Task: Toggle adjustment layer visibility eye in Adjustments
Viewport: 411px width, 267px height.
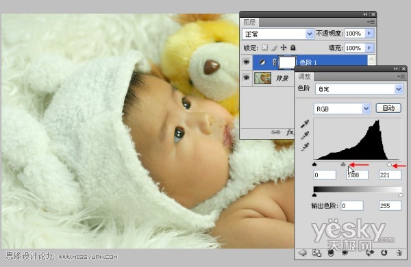Action: click(345, 253)
